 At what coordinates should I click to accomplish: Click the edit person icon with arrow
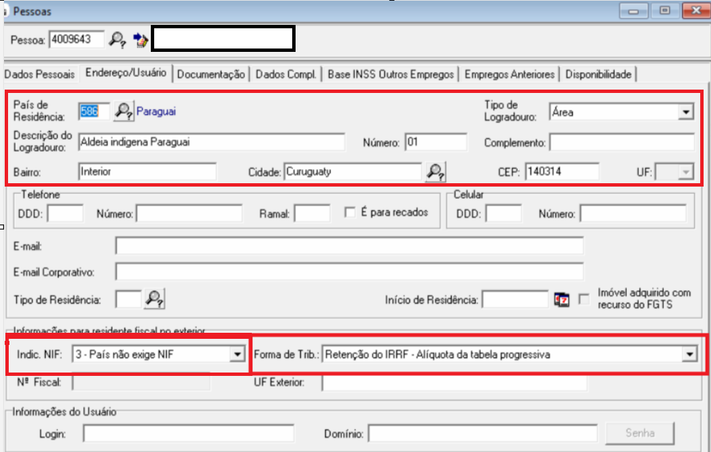[140, 39]
